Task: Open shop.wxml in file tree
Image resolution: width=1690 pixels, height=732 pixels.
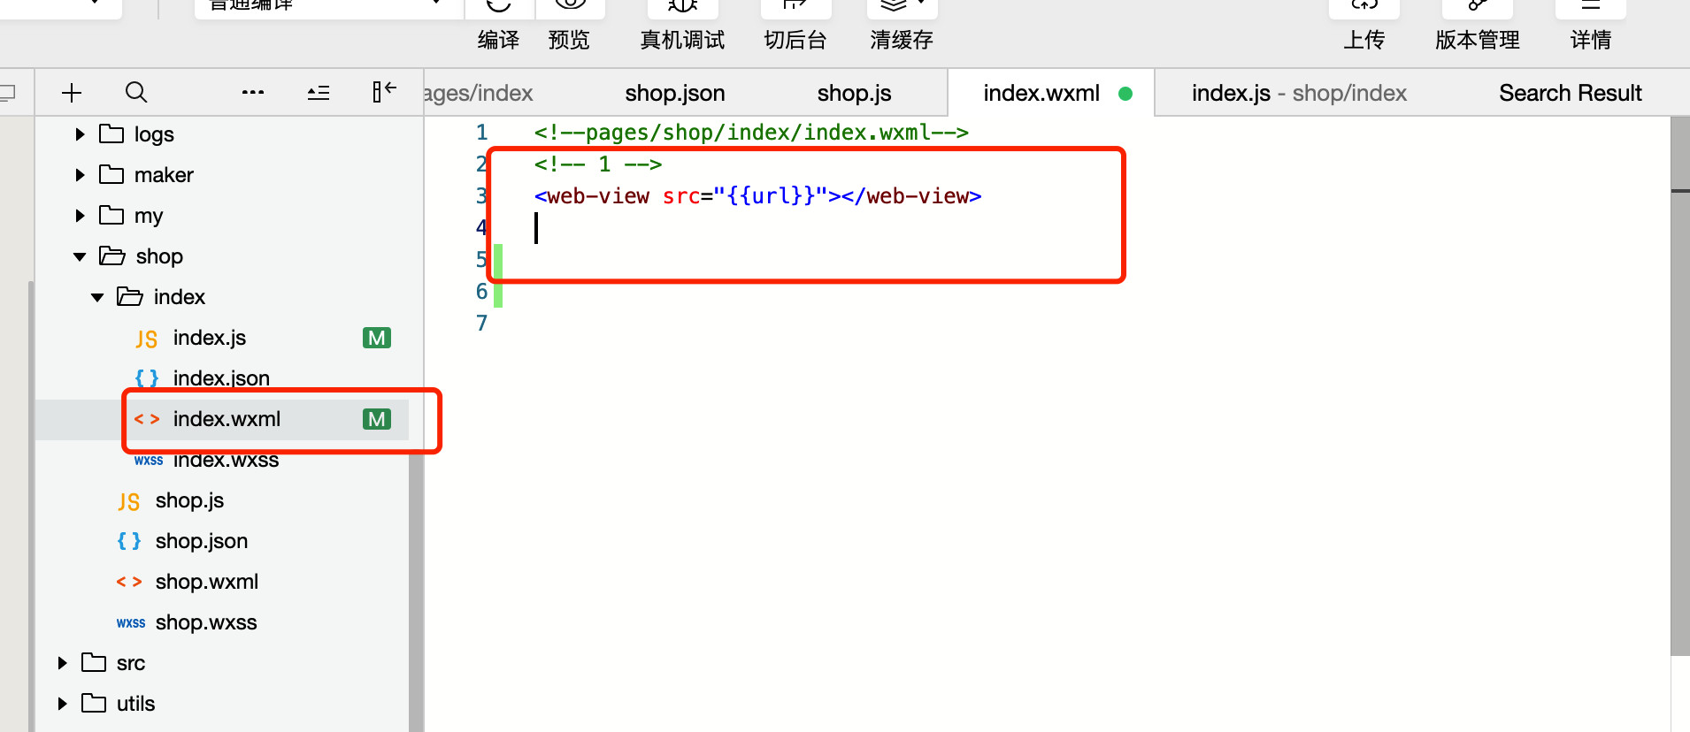Action: [206, 582]
